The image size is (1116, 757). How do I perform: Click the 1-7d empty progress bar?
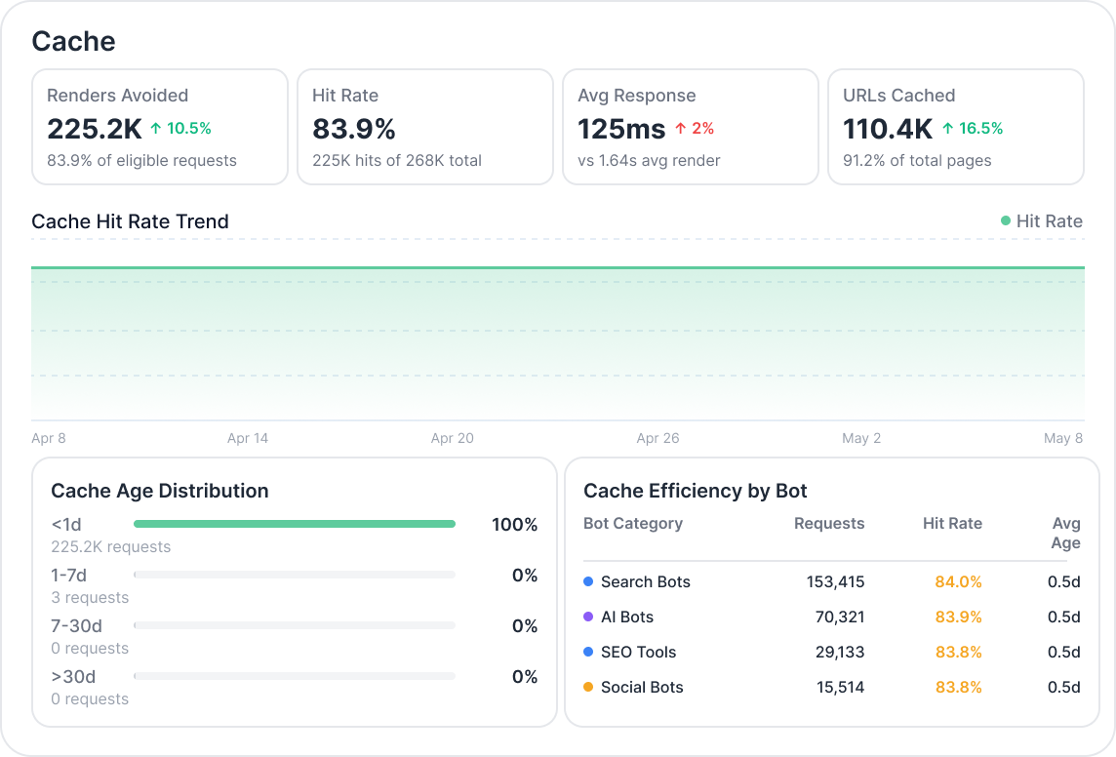click(x=295, y=575)
